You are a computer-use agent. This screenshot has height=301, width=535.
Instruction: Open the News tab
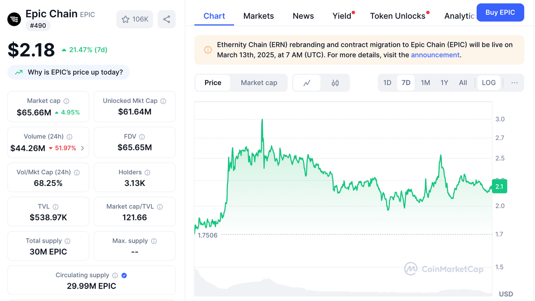(303, 16)
